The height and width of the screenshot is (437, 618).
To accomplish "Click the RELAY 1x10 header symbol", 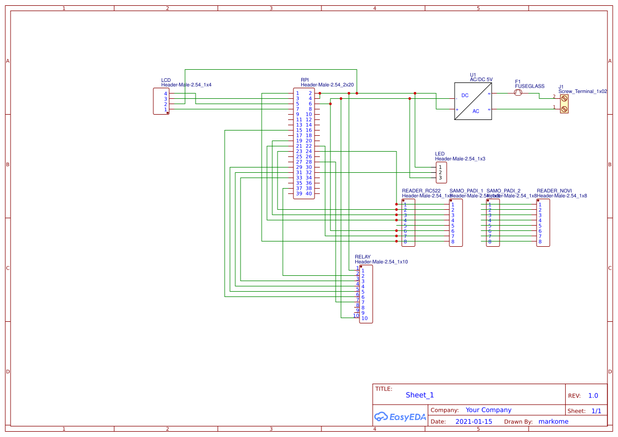I will point(365,293).
